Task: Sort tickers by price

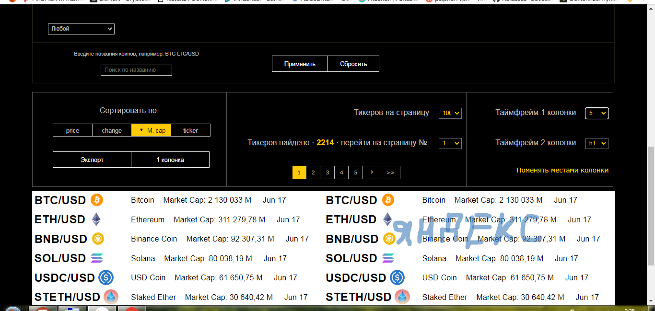Action: [x=72, y=130]
